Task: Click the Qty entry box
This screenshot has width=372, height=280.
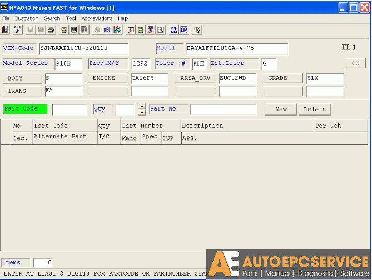Action: 125,110
